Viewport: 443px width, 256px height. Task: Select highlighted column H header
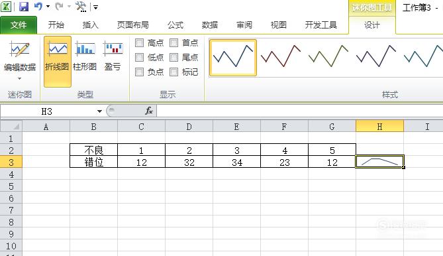379,127
